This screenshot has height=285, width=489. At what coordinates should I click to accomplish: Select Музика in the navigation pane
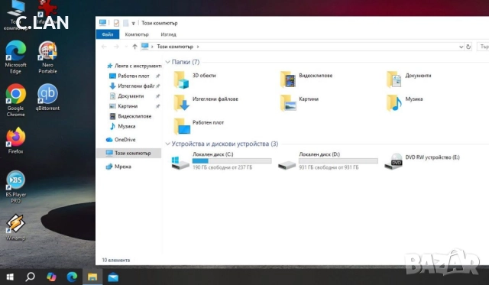tap(122, 126)
